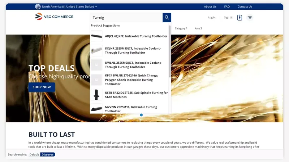289x162 pixels.
Task: Select the Discover search engine option
Action: (47, 154)
